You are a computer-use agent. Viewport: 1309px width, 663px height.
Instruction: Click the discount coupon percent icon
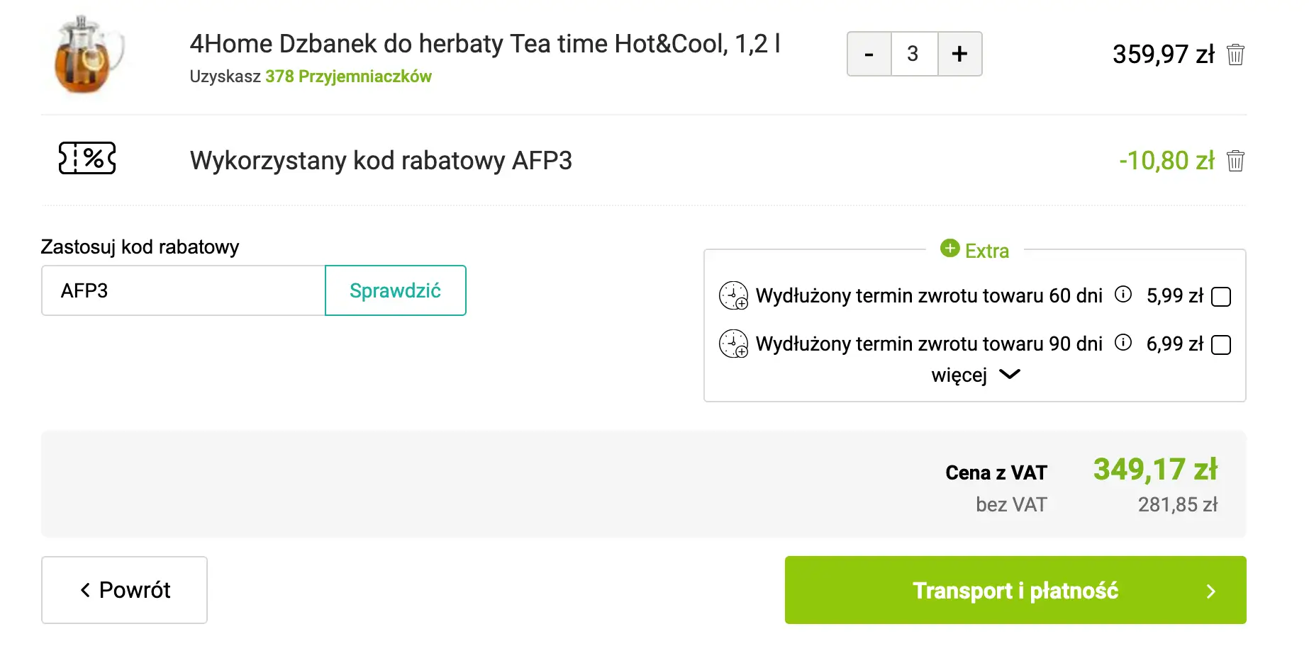[x=87, y=158]
